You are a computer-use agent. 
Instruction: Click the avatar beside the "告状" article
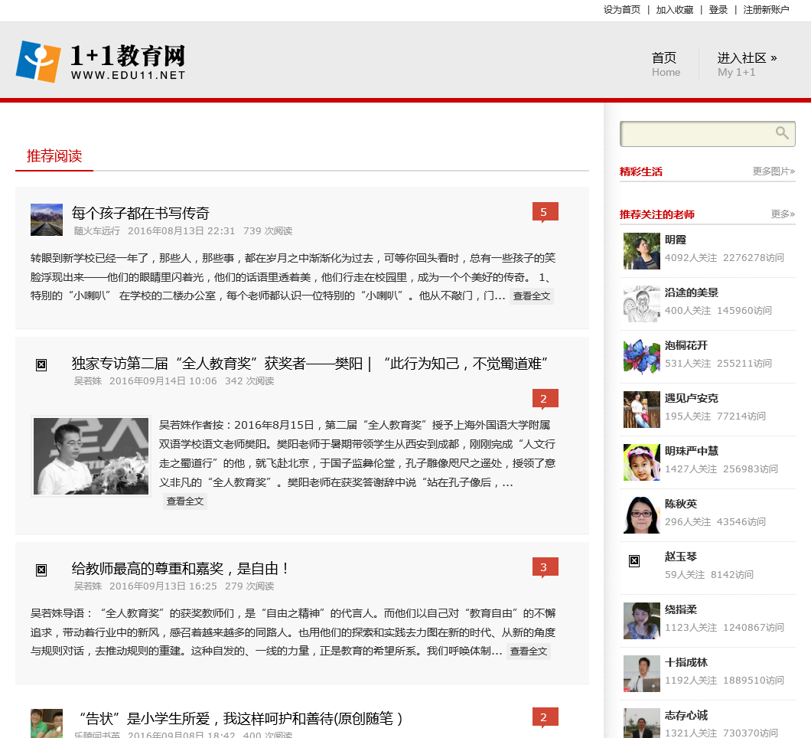[x=47, y=723]
